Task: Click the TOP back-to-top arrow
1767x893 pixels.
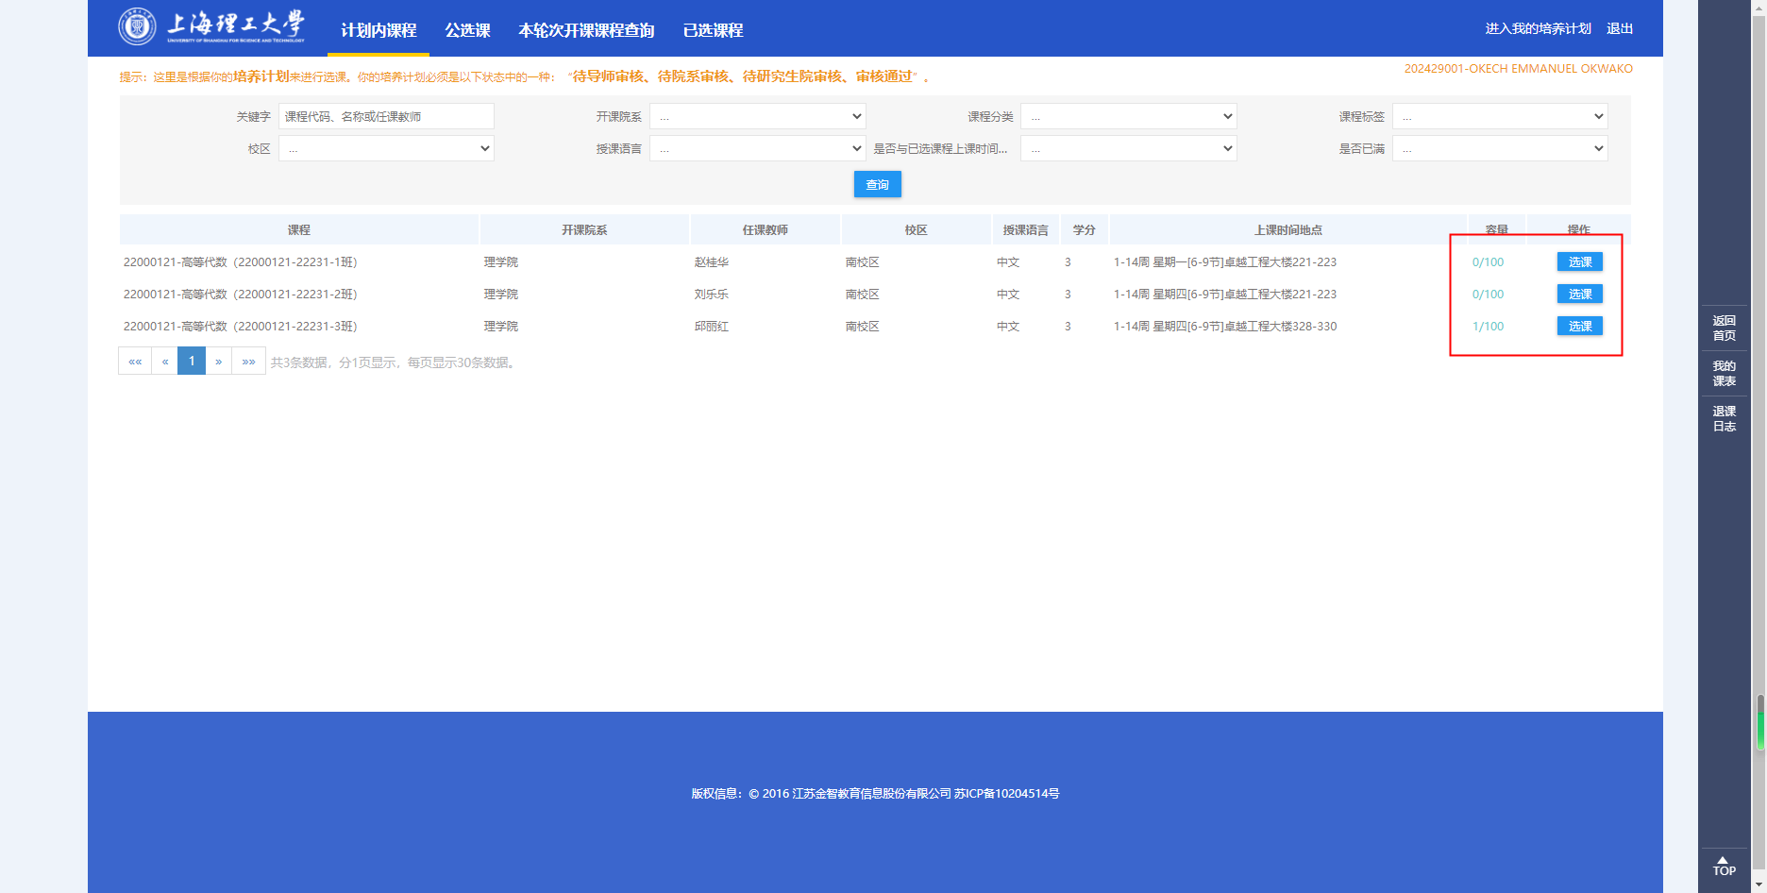Action: pyautogui.click(x=1724, y=866)
